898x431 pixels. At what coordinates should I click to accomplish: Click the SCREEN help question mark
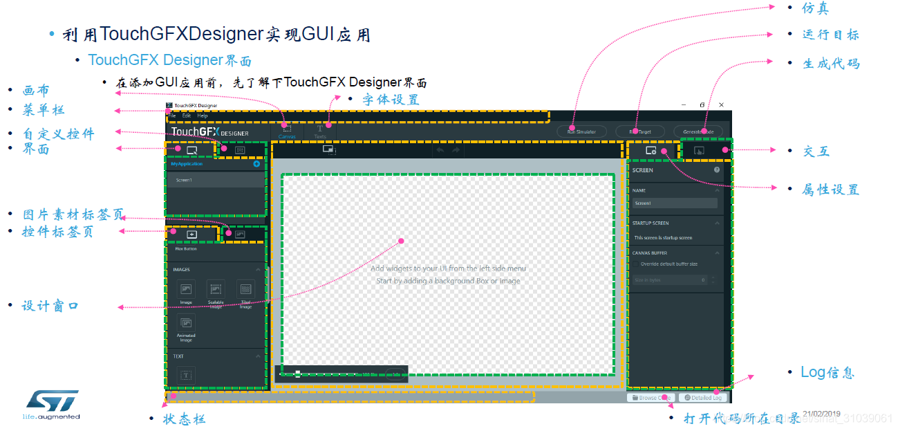717,170
